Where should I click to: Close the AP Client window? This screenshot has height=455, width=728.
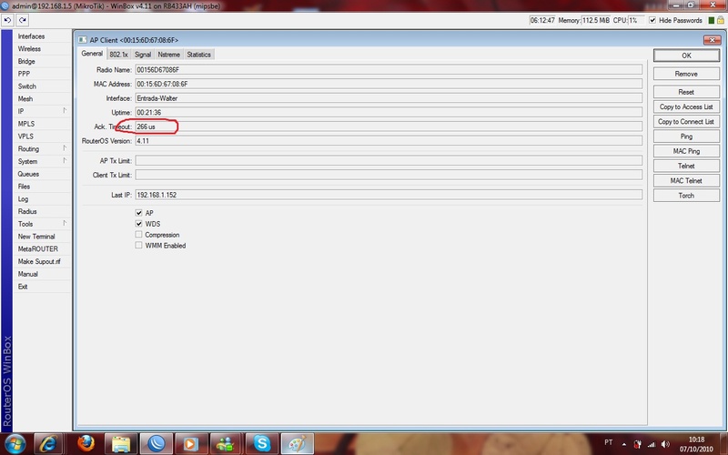coord(712,40)
